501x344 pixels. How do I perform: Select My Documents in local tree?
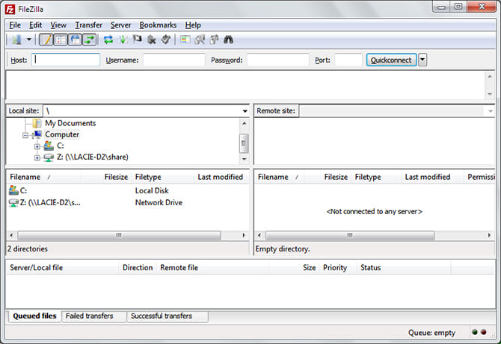70,123
